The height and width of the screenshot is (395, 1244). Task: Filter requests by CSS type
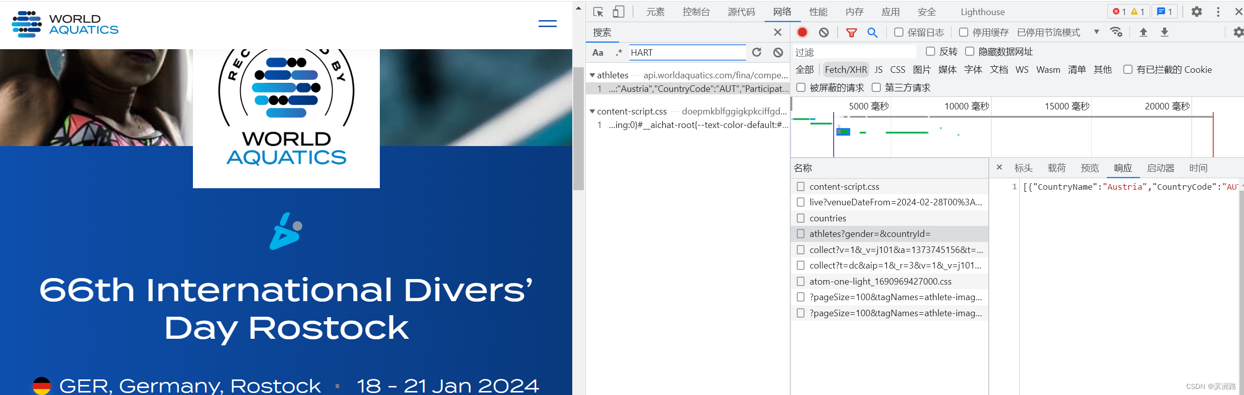898,70
